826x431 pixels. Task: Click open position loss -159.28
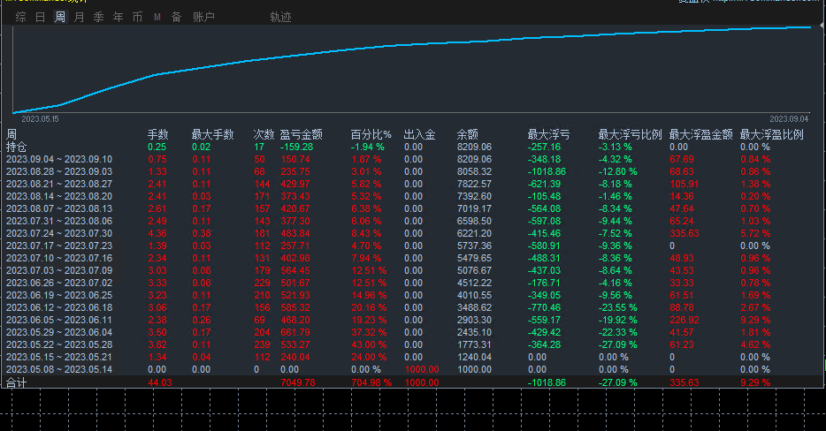click(x=296, y=147)
